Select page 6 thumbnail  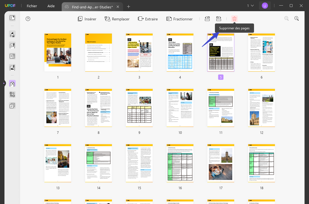click(x=262, y=53)
